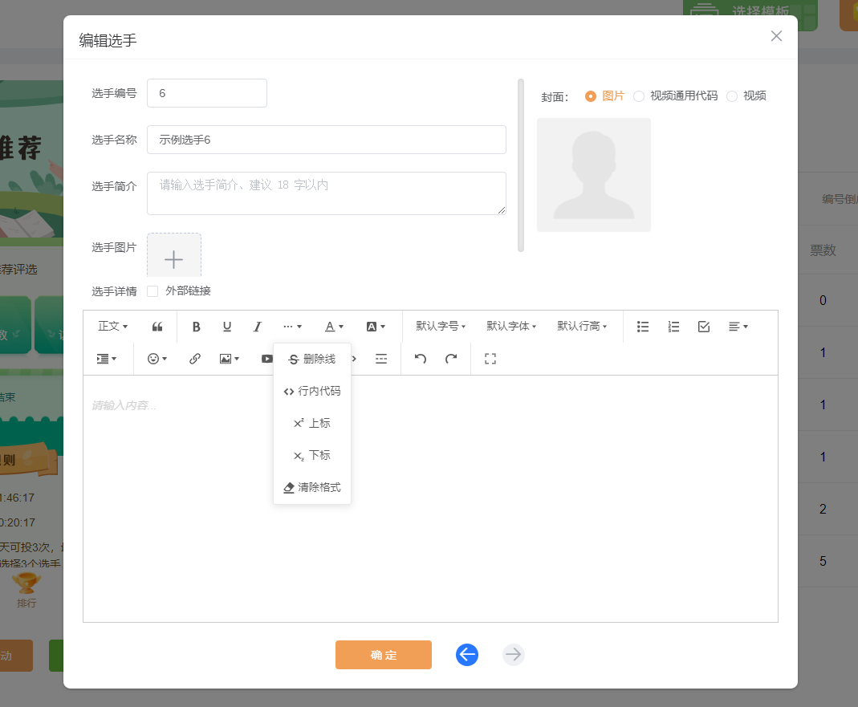Insert a blockquote with the quote icon
Image resolution: width=858 pixels, height=707 pixels.
point(157,327)
